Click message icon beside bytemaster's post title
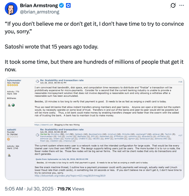Screen dimensions: 189x196 tap(37, 82)
